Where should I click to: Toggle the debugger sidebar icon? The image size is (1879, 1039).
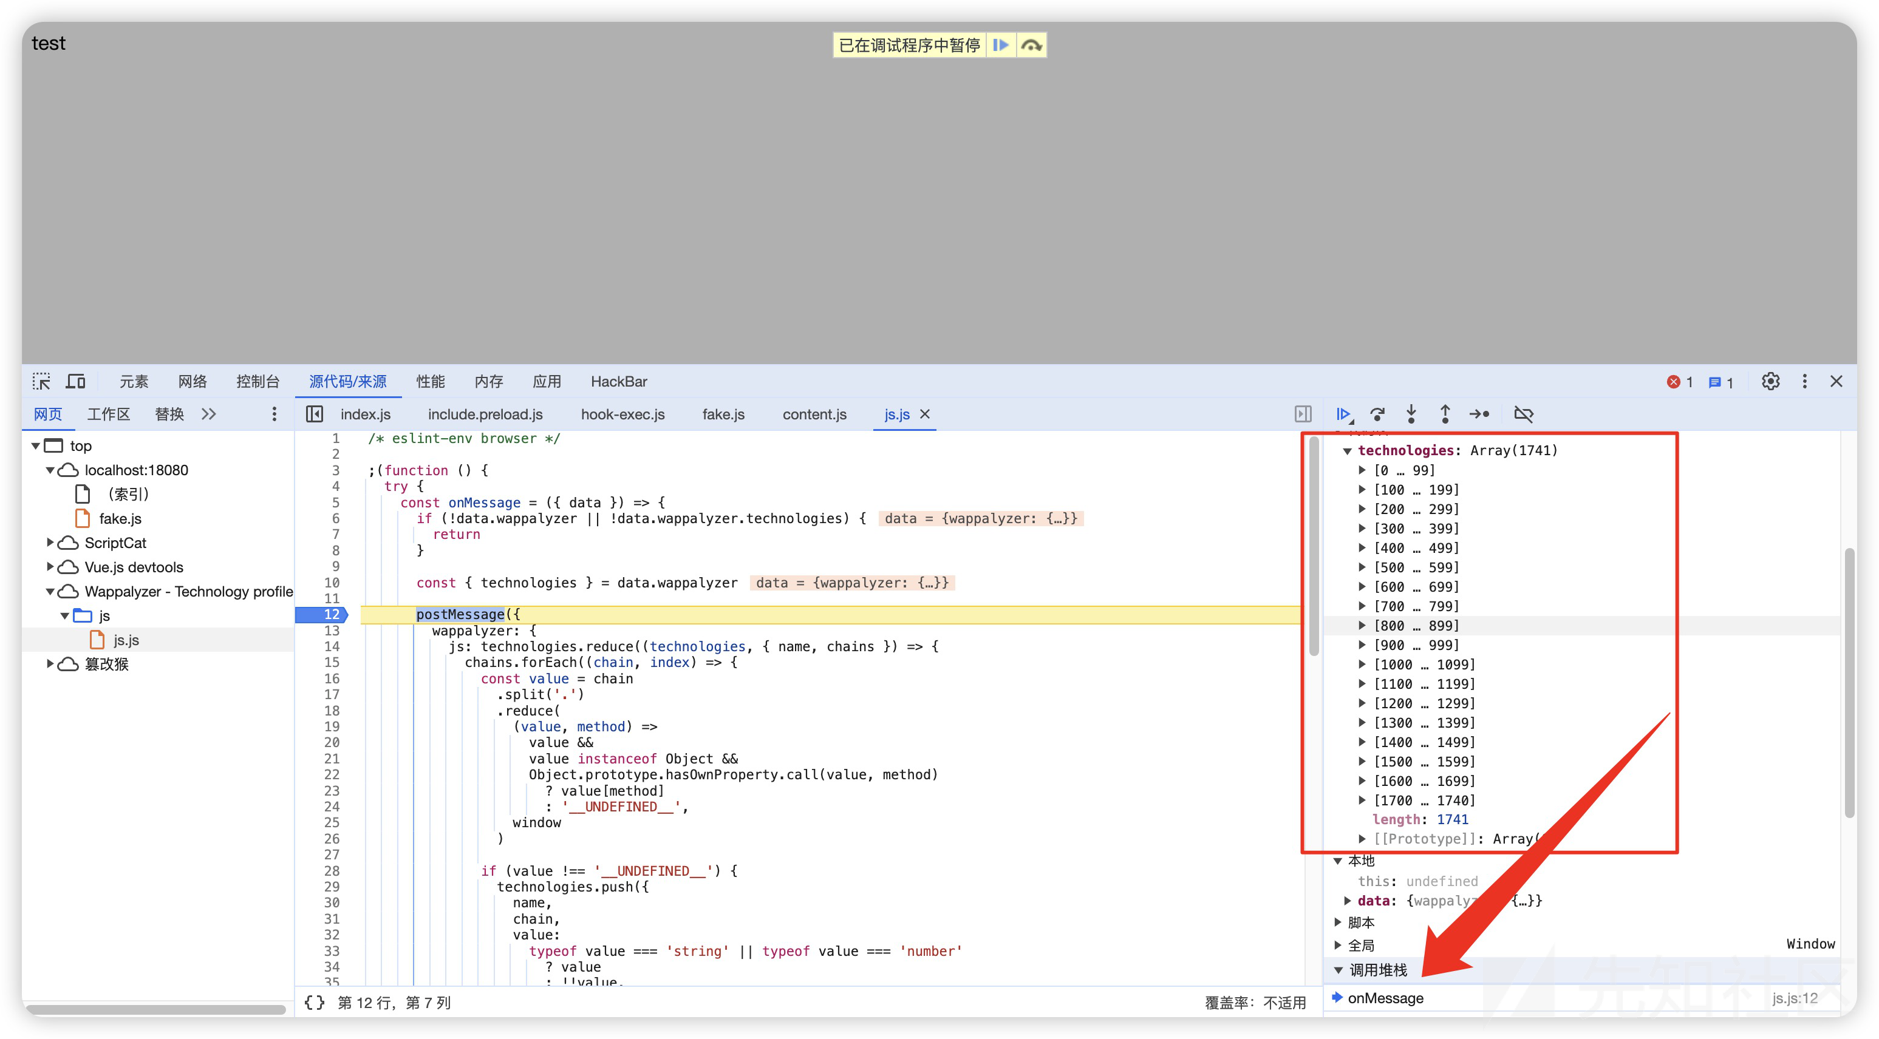pos(1303,414)
